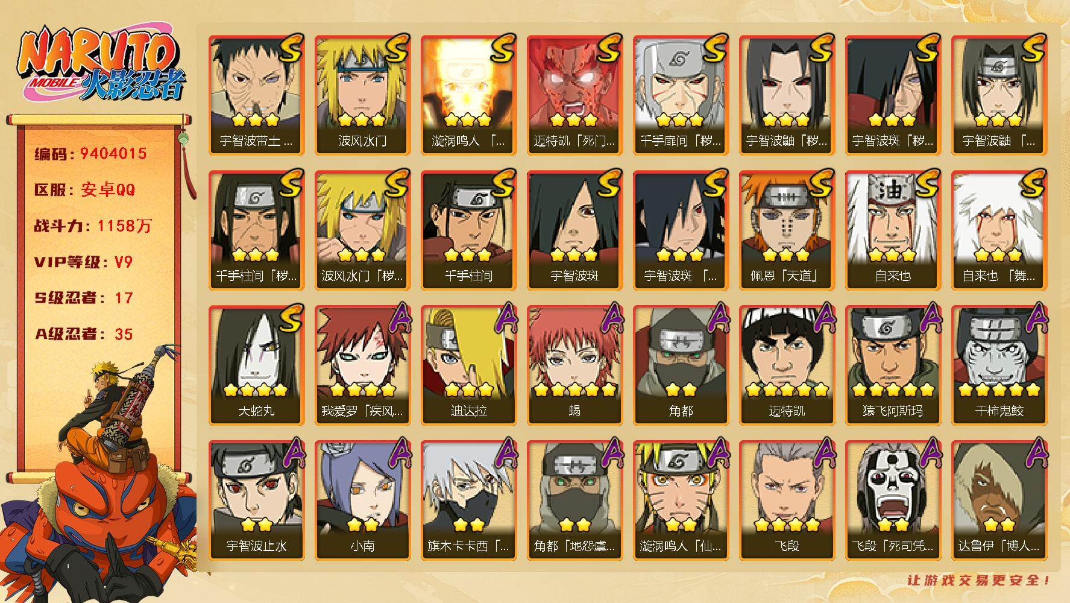Click the 编码: 9404015 account code
Screen dimensions: 1070x603
(90, 154)
